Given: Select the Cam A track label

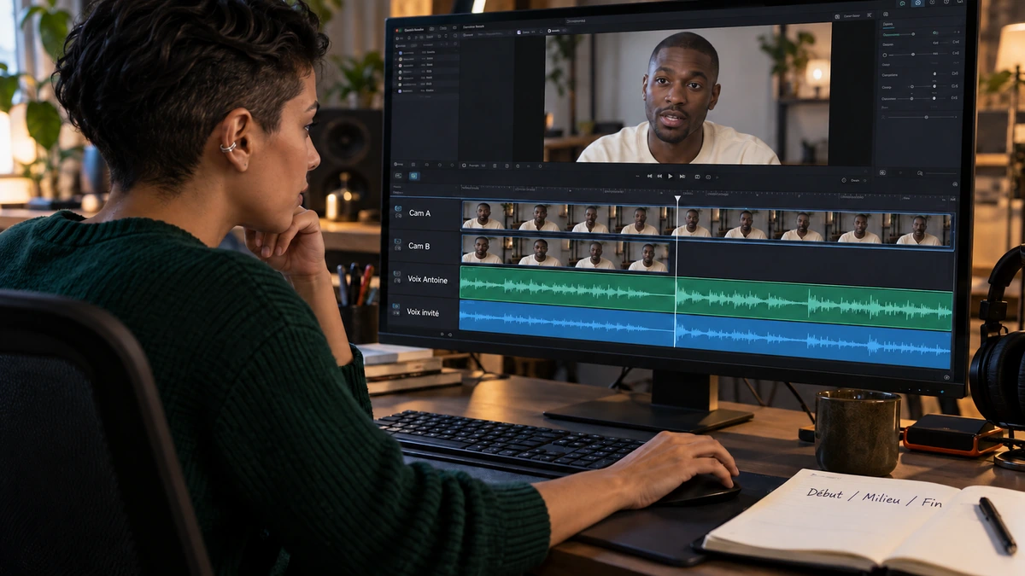Looking at the screenshot, I should point(419,213).
